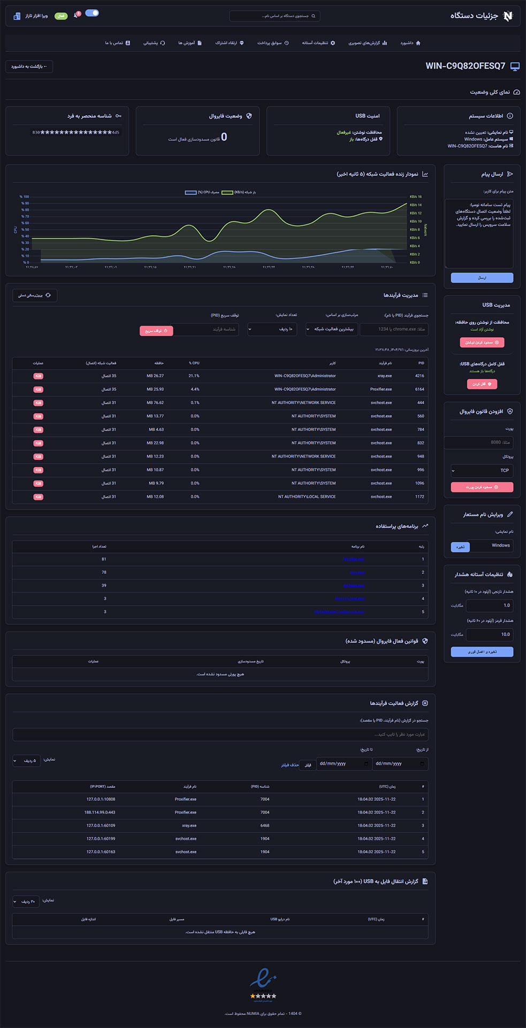This screenshot has width=526, height=1028.
Task: Open the TCP protocol dropdown
Action: tap(482, 471)
